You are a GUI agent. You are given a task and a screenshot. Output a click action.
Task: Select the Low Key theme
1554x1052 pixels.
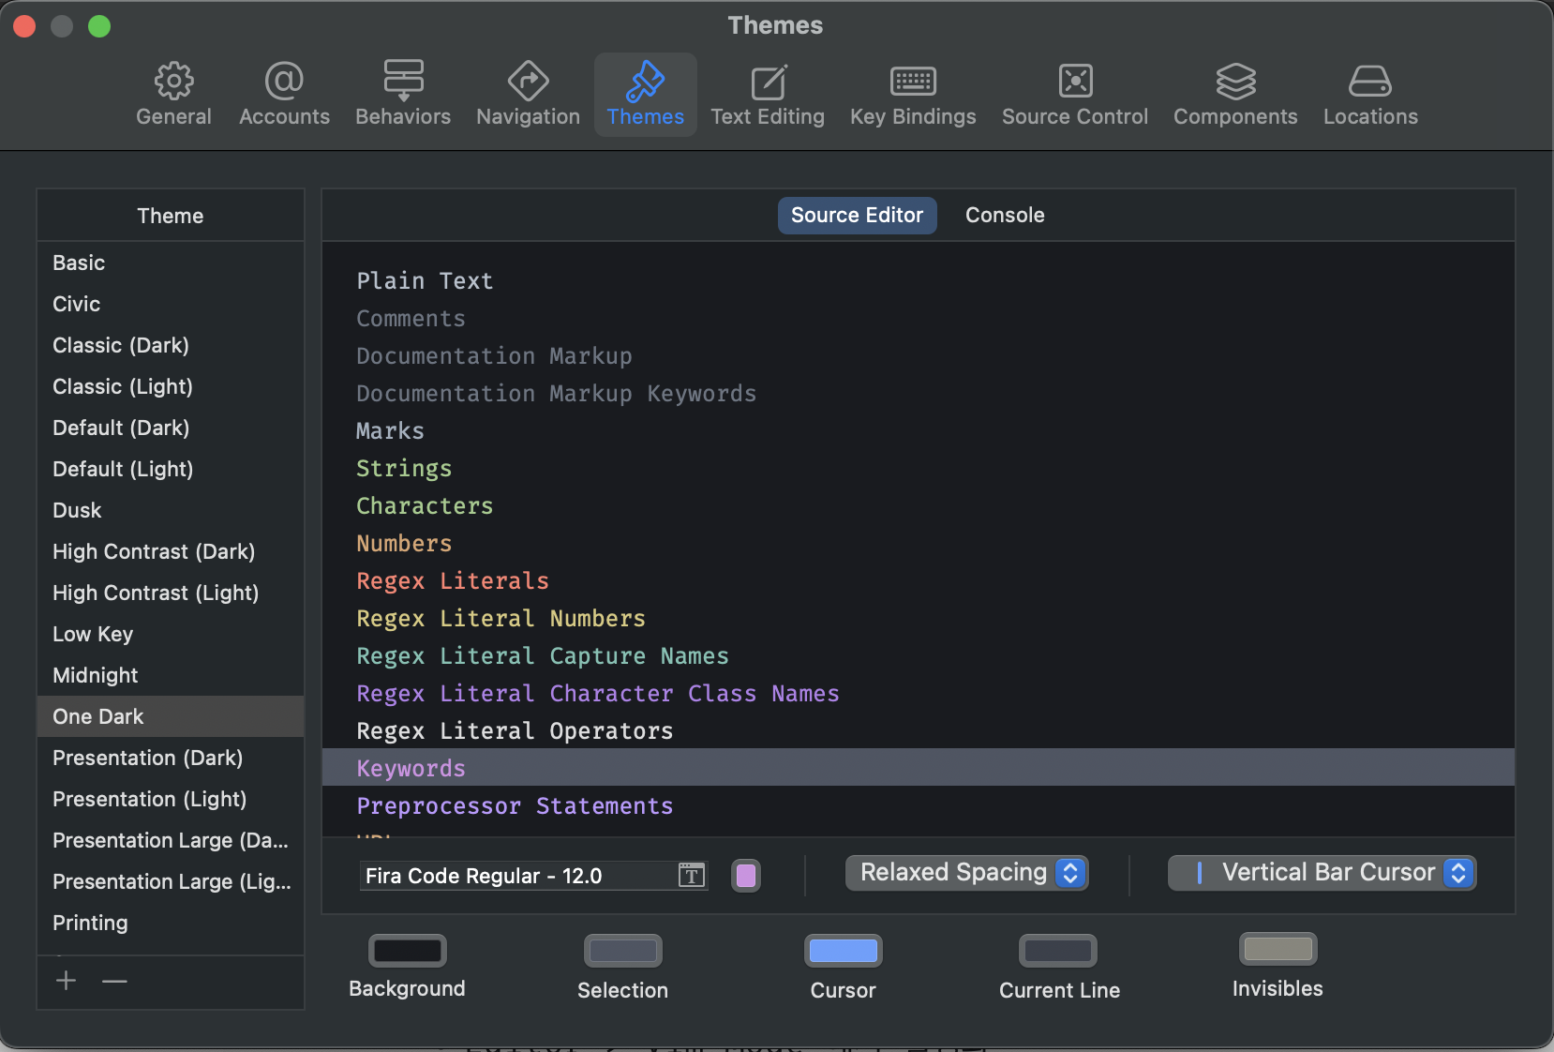[171, 634]
